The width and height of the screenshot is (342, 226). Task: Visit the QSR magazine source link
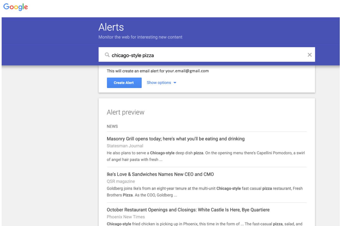(x=121, y=181)
